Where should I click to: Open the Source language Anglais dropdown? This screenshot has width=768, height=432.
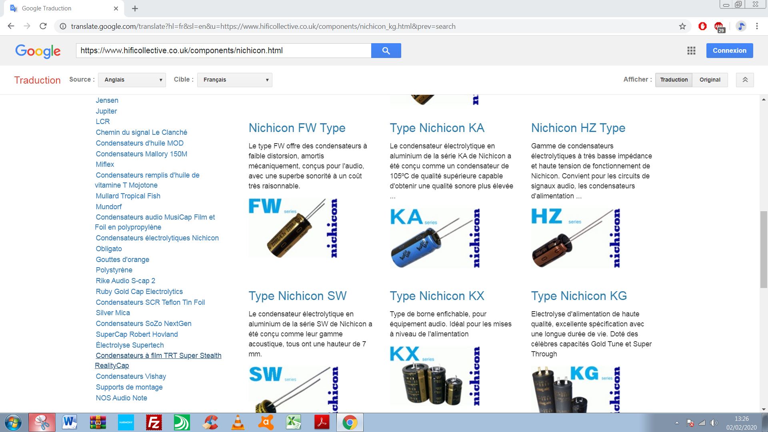(132, 80)
